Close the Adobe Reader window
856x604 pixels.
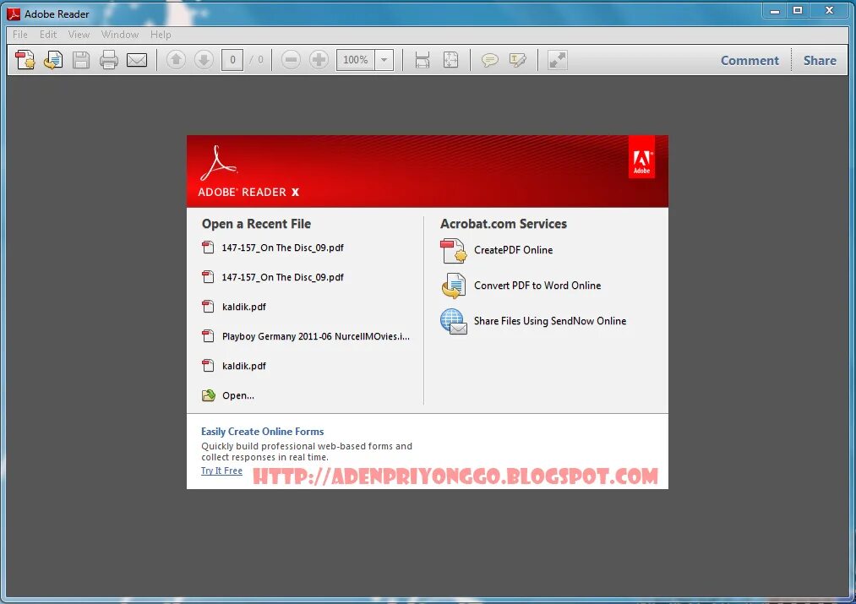point(829,11)
